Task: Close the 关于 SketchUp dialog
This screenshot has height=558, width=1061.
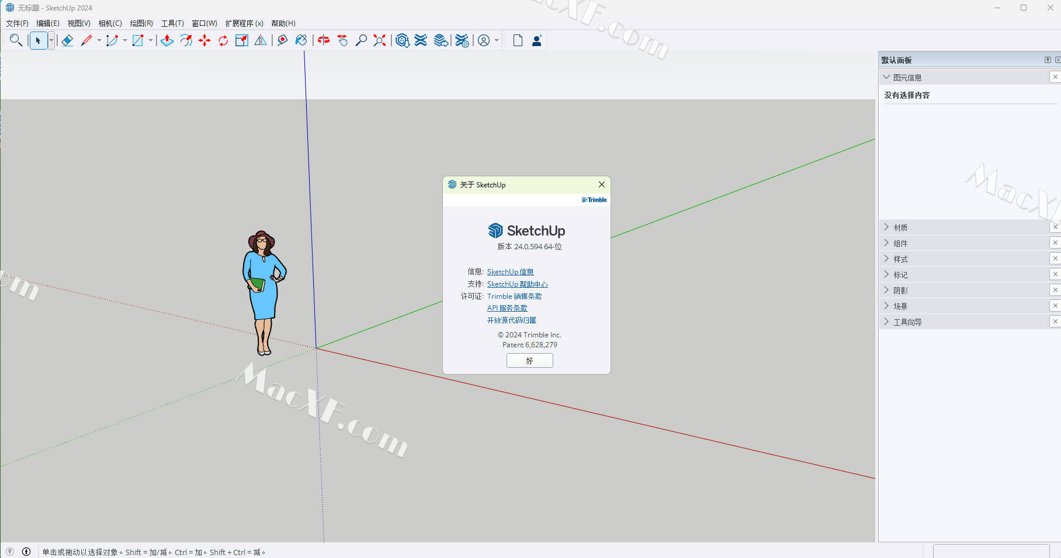Action: tap(601, 184)
